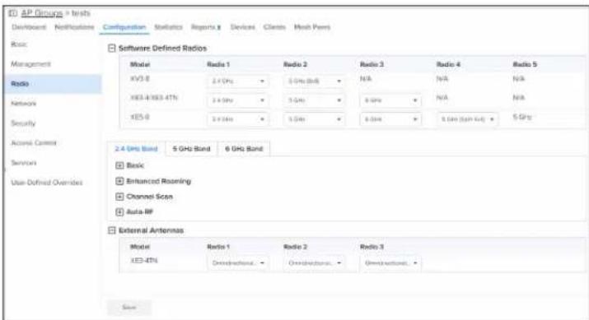Viewport: 589px width, 320px height.
Task: Open XE5-8 Radio 2 band dropdown
Action: (314, 119)
